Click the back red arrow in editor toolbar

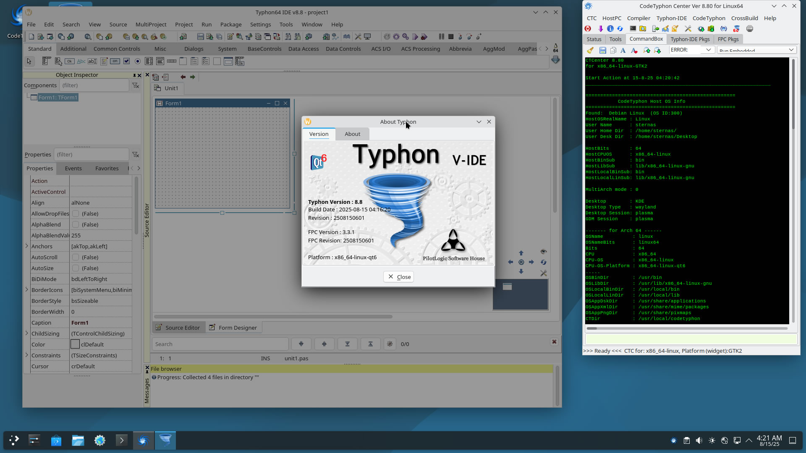point(183,77)
